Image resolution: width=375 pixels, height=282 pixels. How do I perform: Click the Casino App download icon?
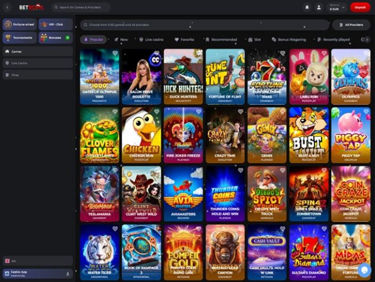(68, 273)
